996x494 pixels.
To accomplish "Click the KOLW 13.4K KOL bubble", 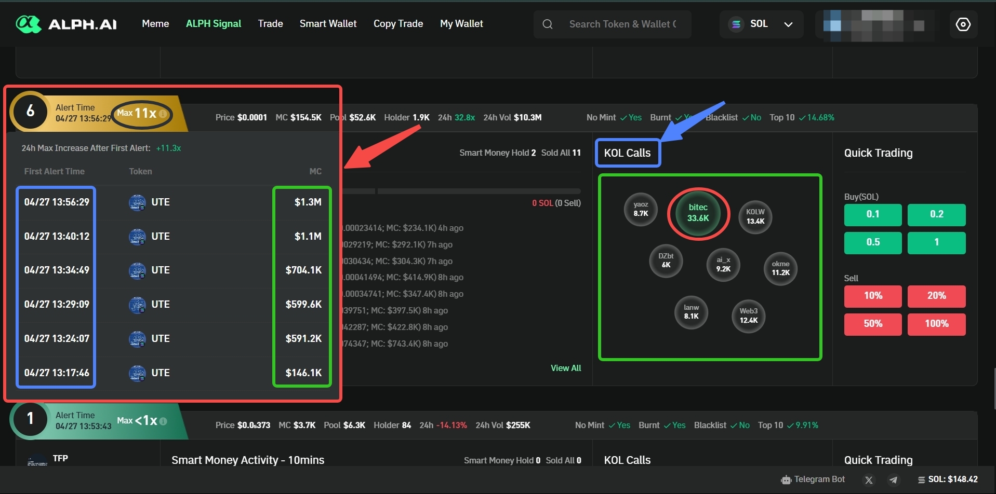I will (x=755, y=216).
